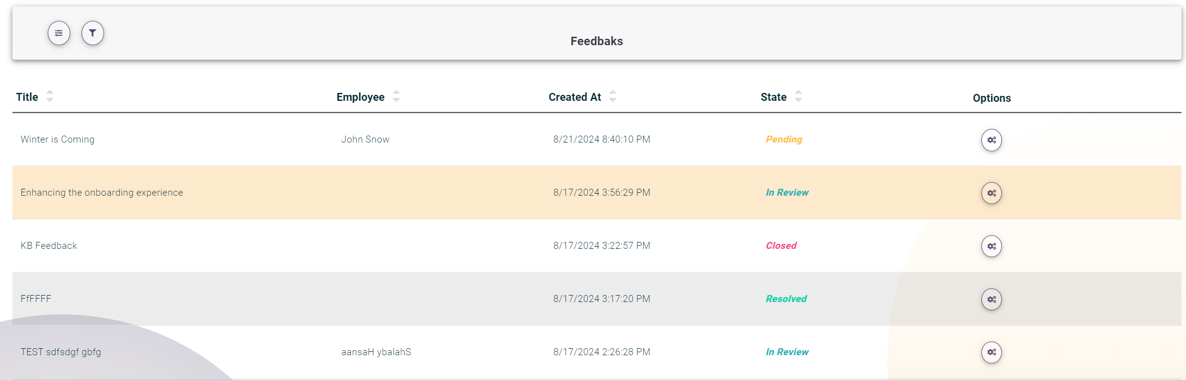Click the Title column header

point(27,96)
